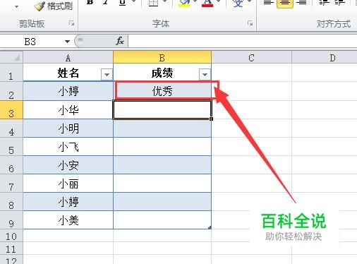Open the fill color dropdown arrow

(x=195, y=2)
